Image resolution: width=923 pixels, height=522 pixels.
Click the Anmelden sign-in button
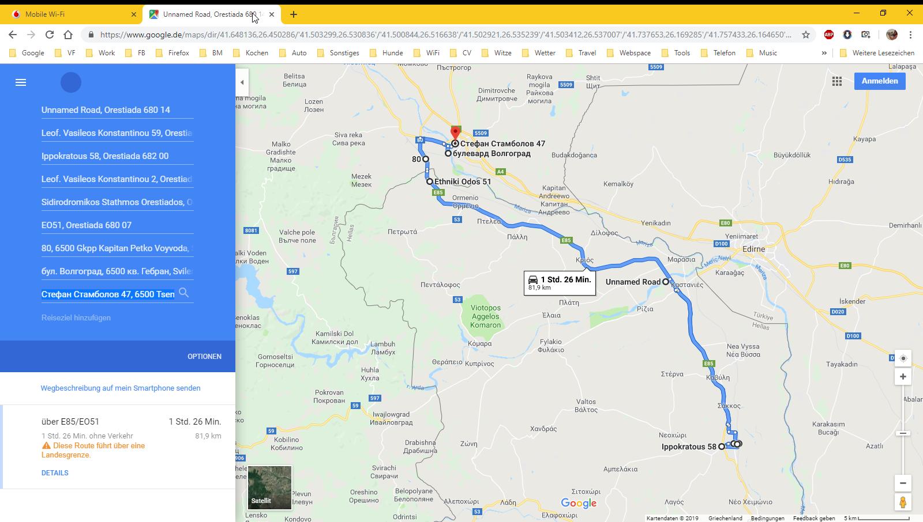click(x=879, y=81)
